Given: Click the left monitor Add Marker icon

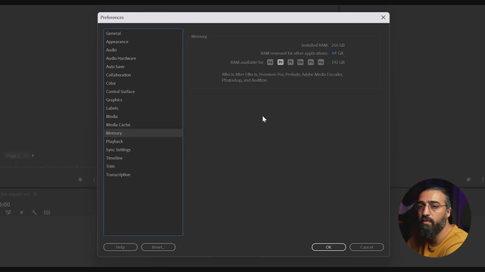Looking at the screenshot, I should point(80,180).
